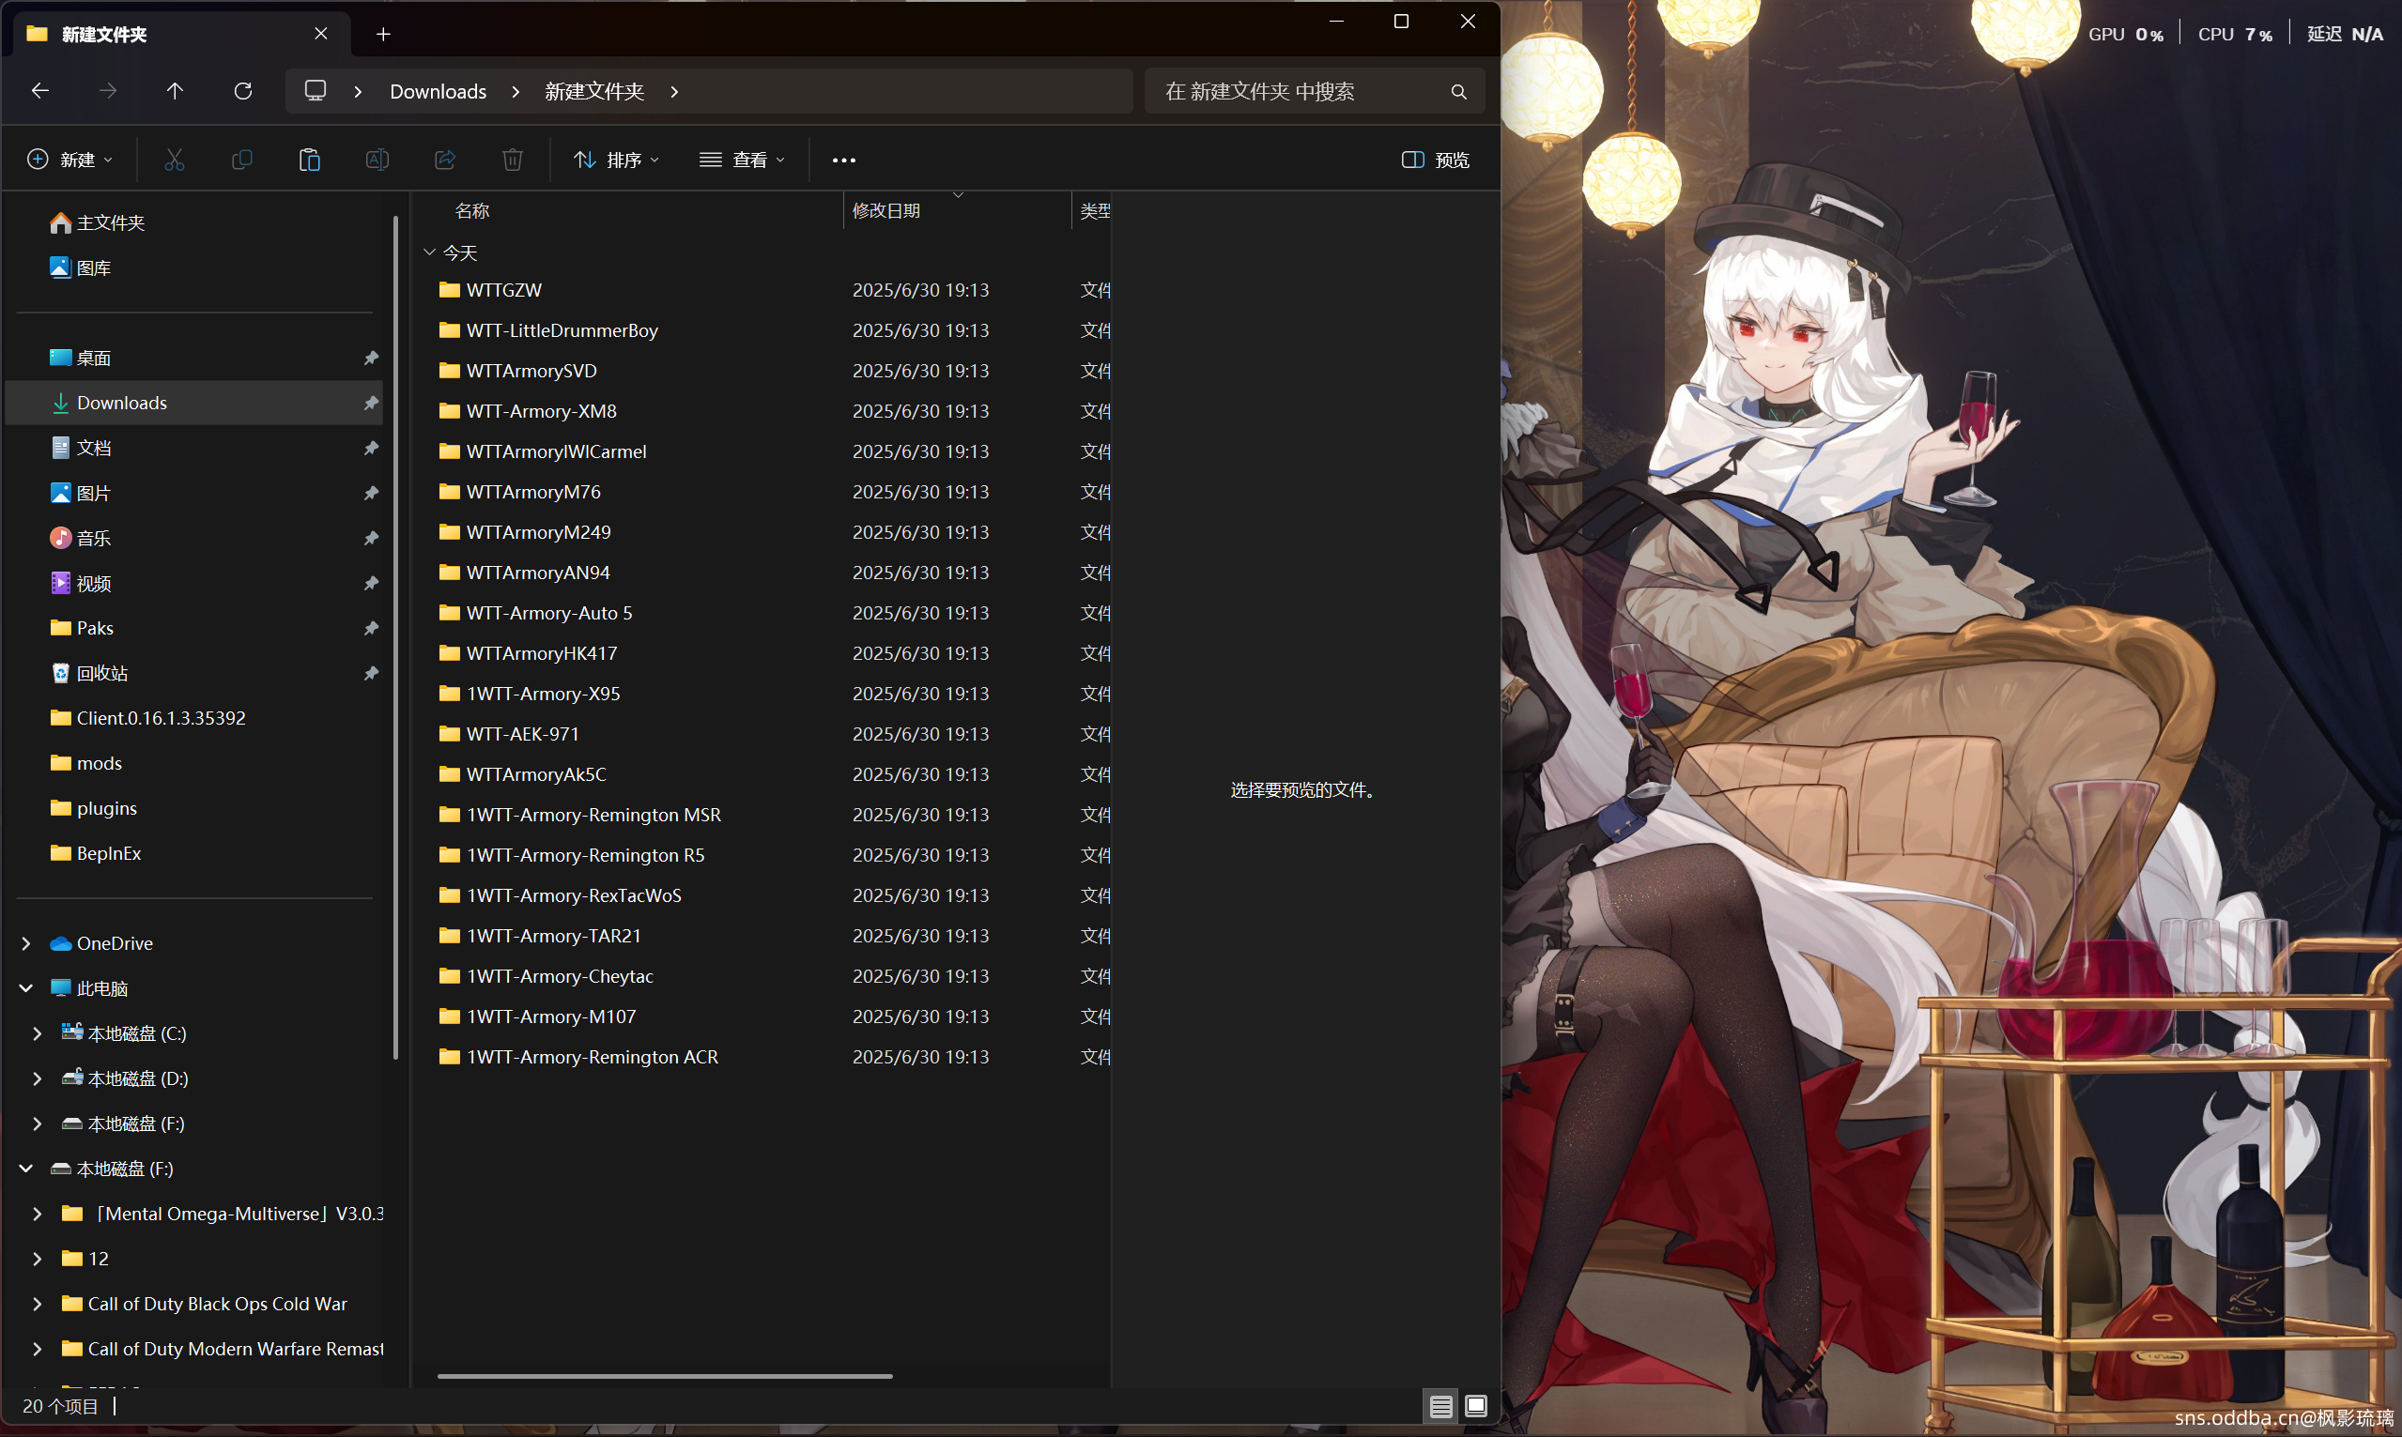
Task: Open 主文件夹 home in sidebar
Action: (97, 222)
